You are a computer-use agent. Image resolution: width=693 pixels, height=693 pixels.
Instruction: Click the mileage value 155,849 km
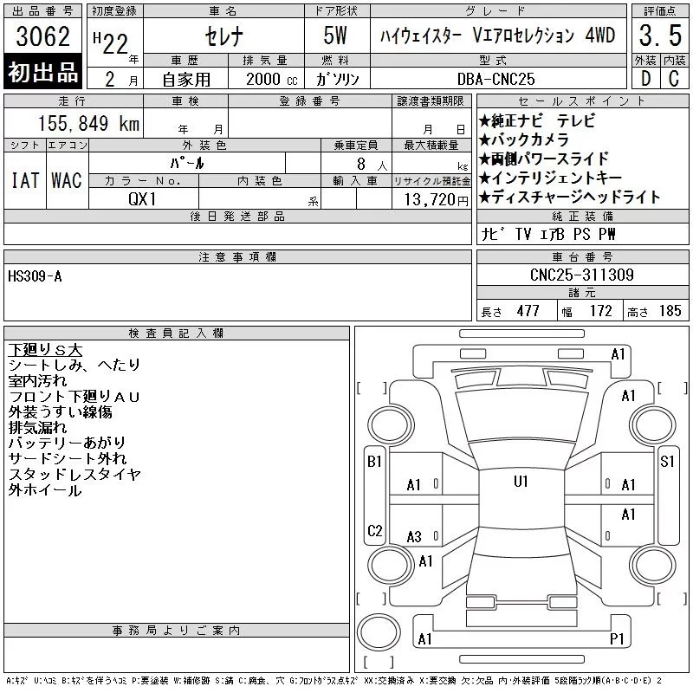point(87,124)
